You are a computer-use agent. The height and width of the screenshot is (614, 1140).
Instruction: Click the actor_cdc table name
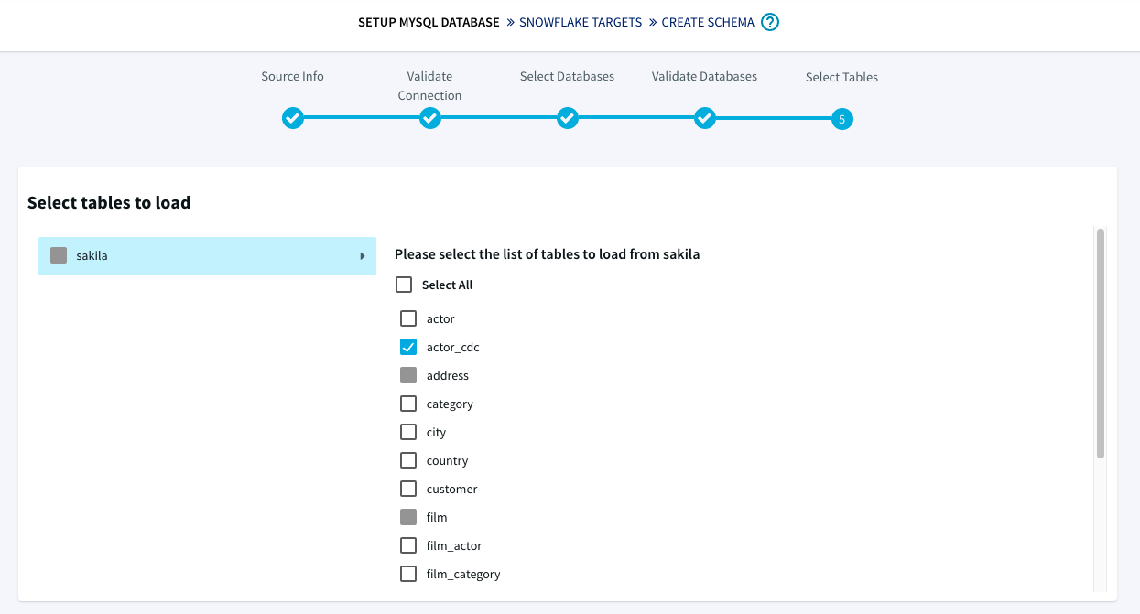452,347
